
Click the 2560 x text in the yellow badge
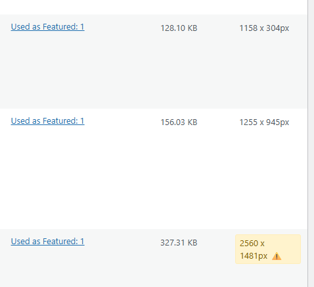(252, 244)
